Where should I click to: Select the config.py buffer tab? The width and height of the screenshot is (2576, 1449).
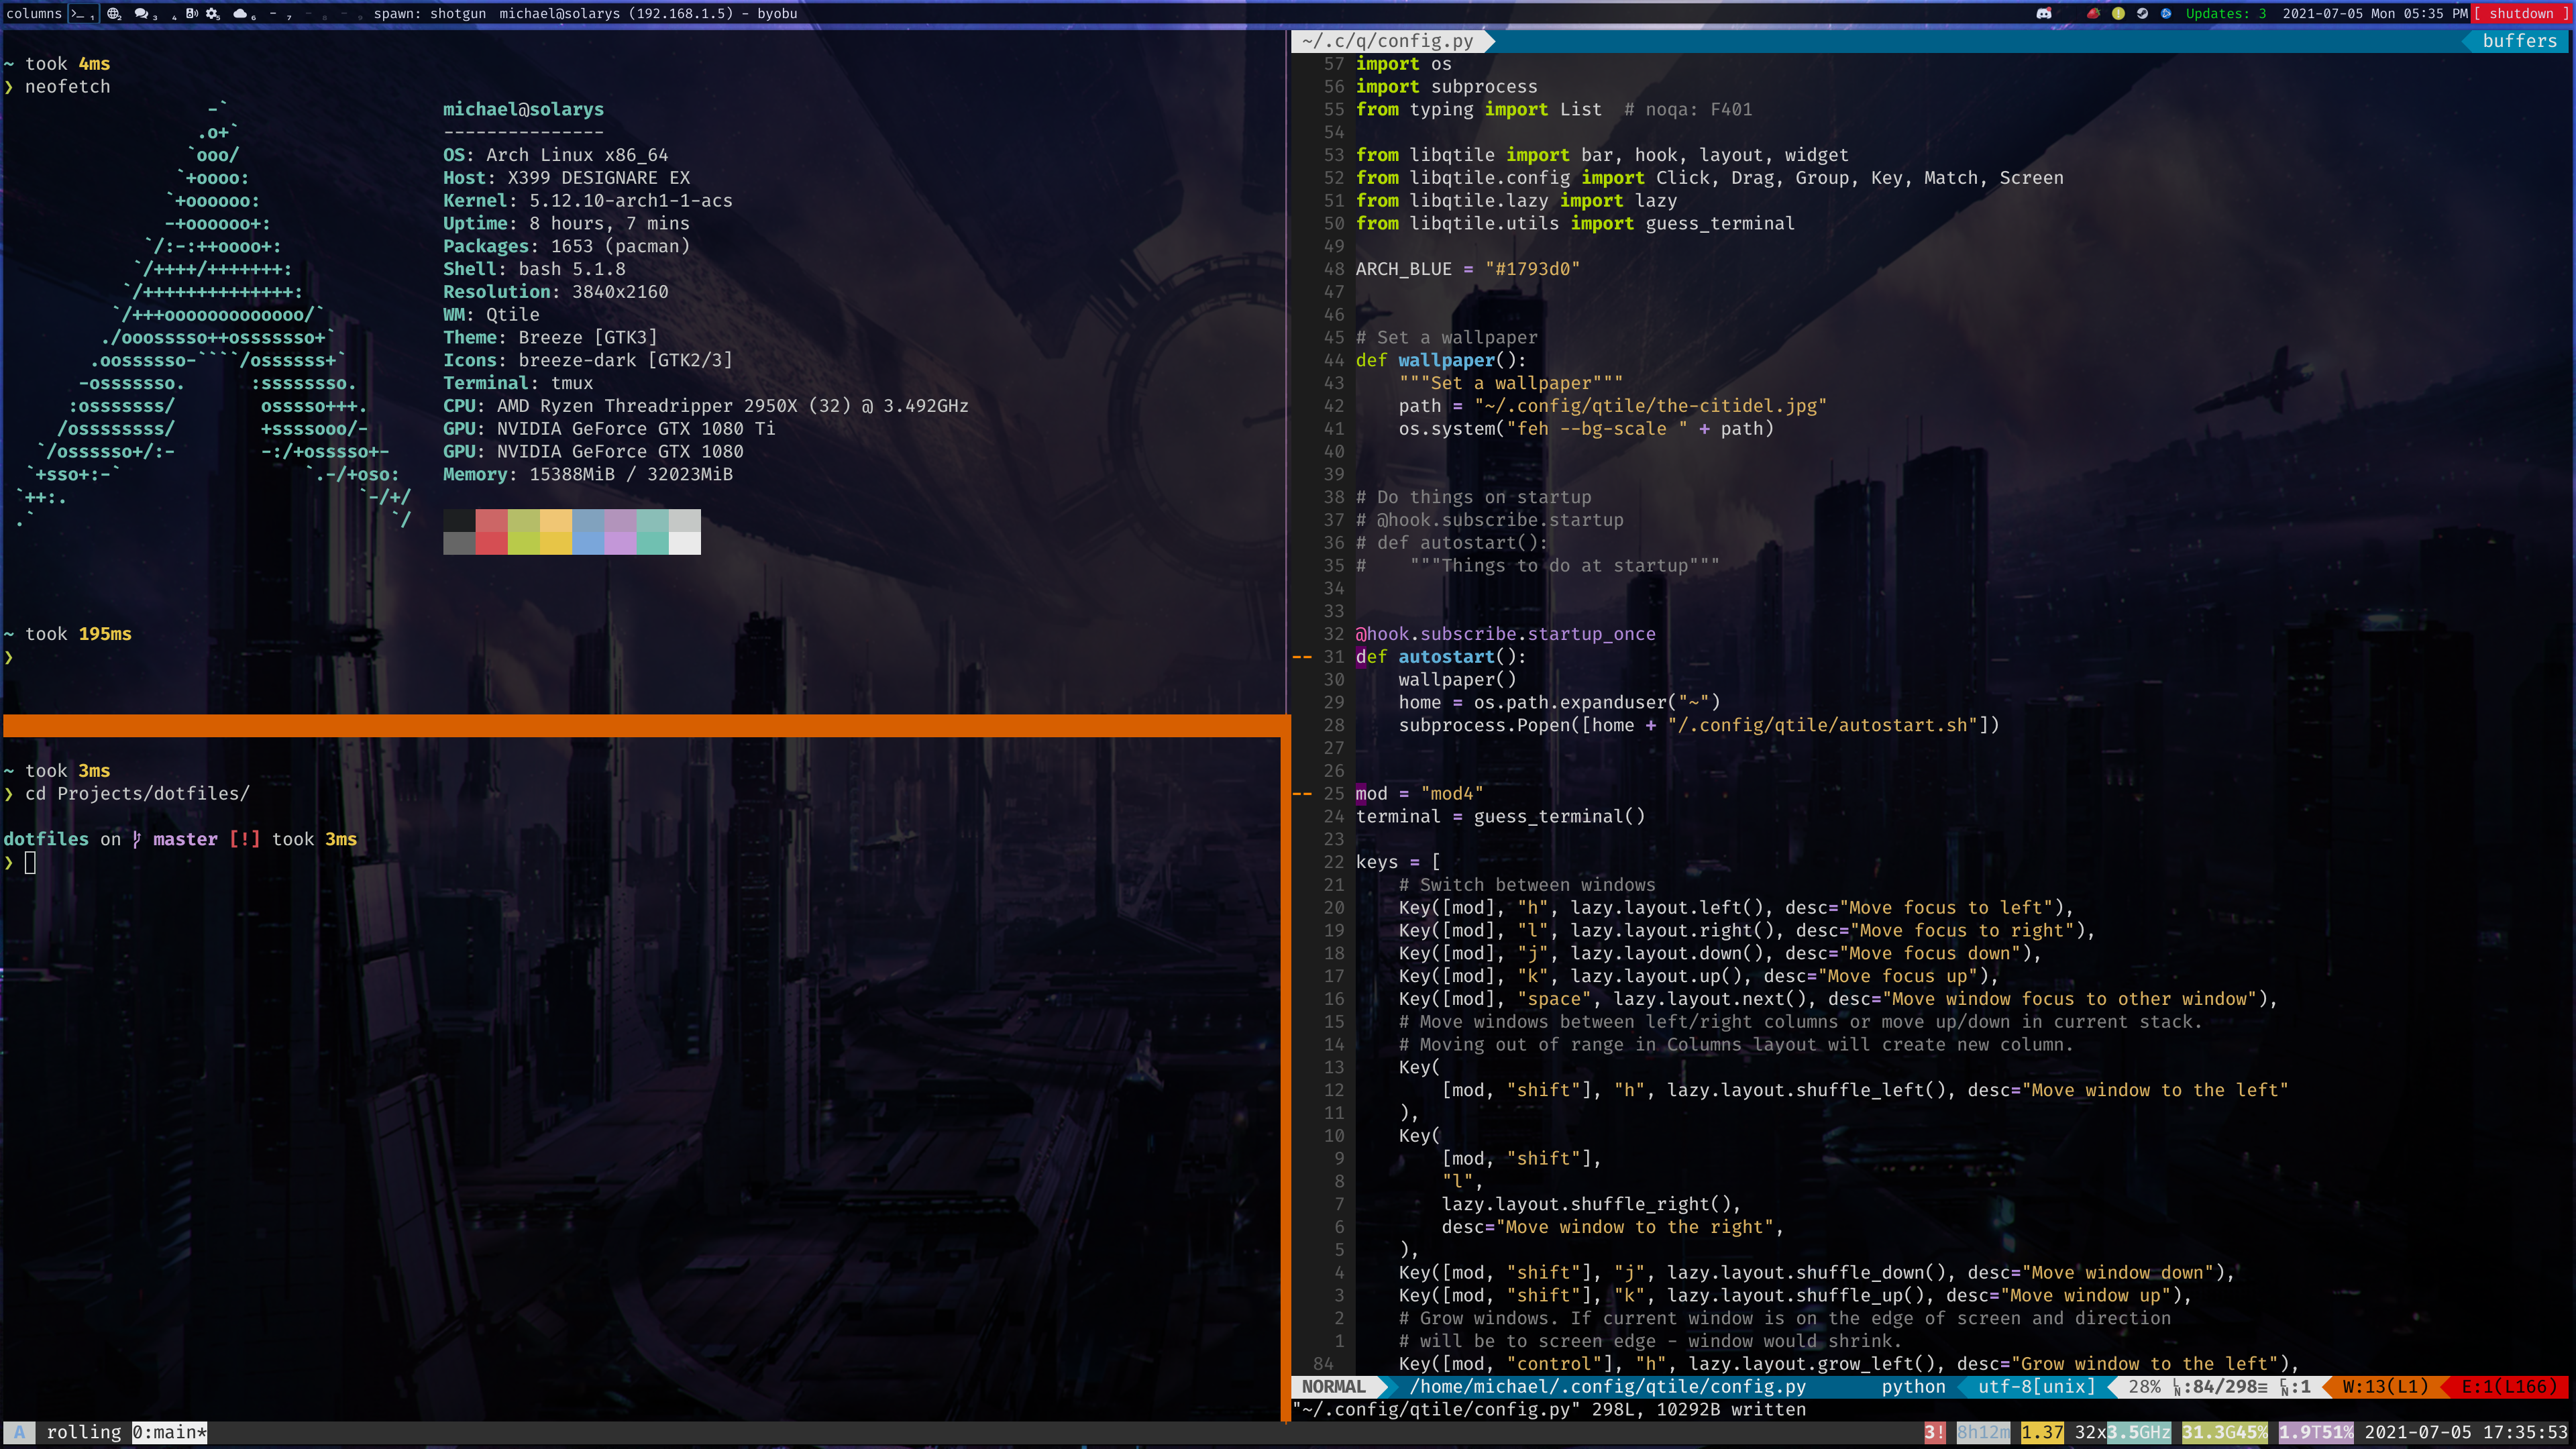click(1387, 41)
